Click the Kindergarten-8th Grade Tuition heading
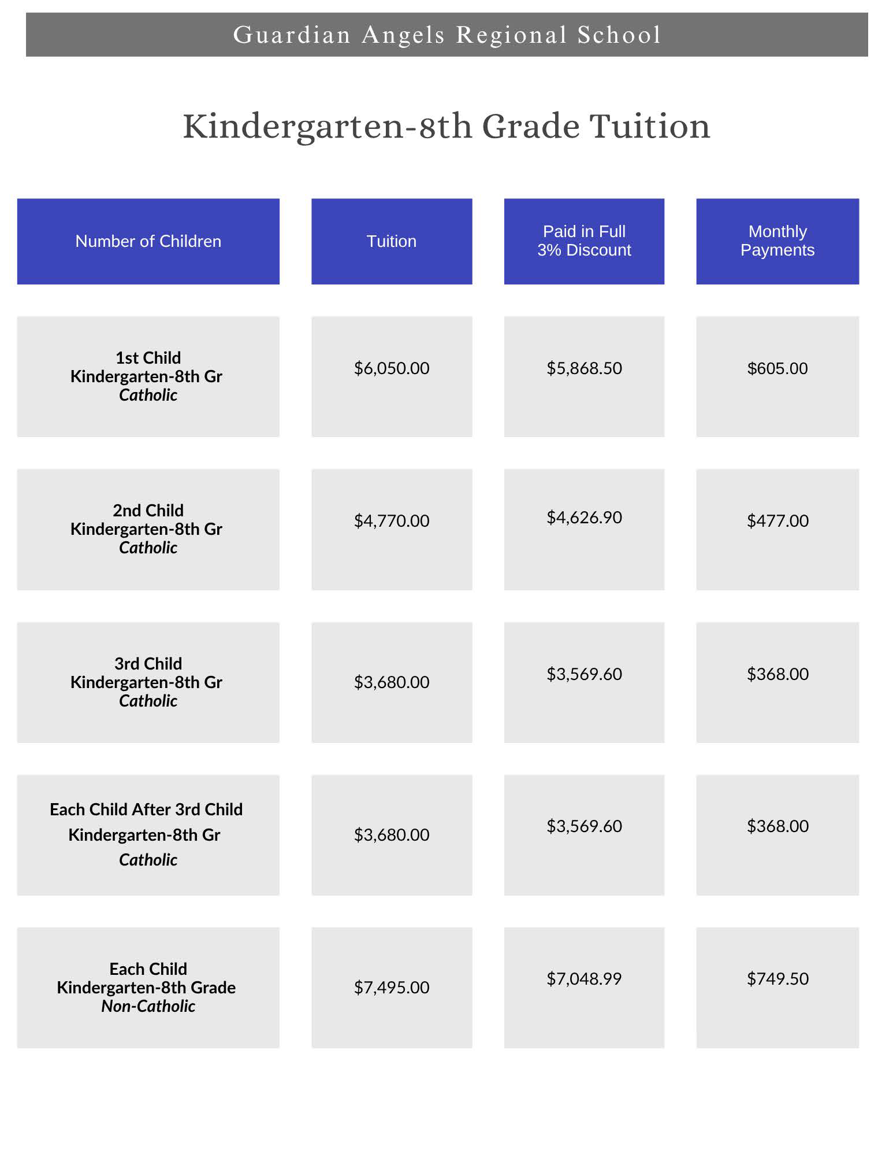Image resolution: width=893 pixels, height=1157 pixels. click(446, 126)
